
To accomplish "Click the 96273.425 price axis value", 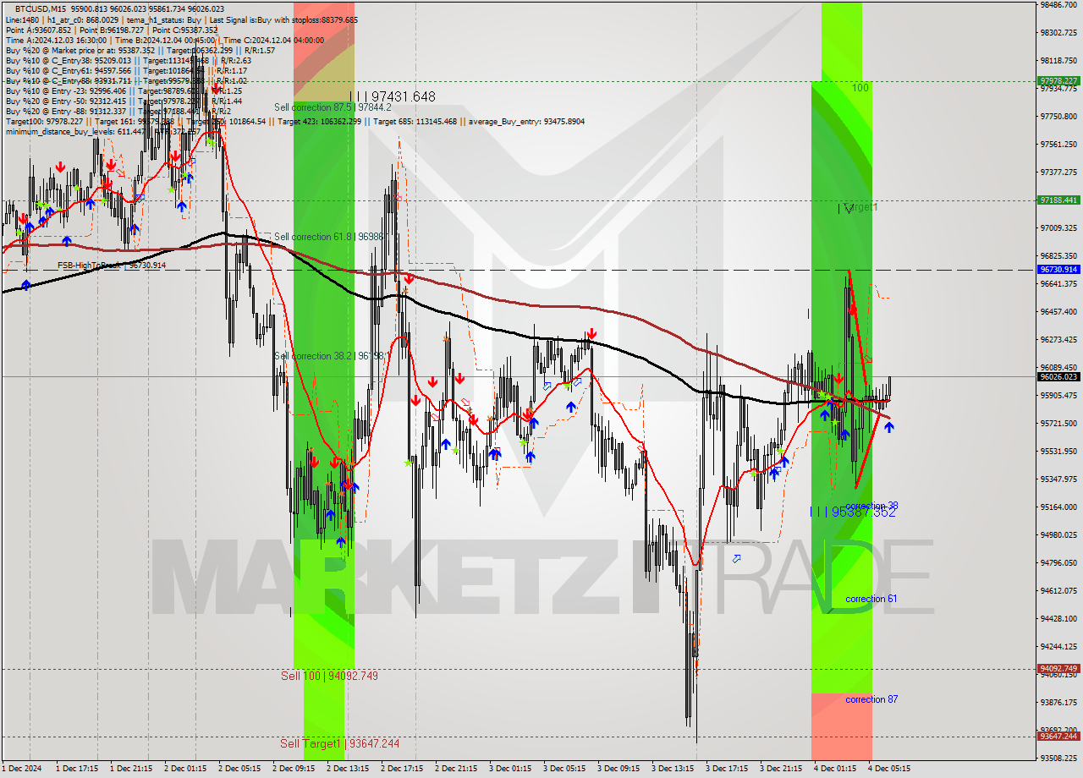I will click(x=1058, y=340).
